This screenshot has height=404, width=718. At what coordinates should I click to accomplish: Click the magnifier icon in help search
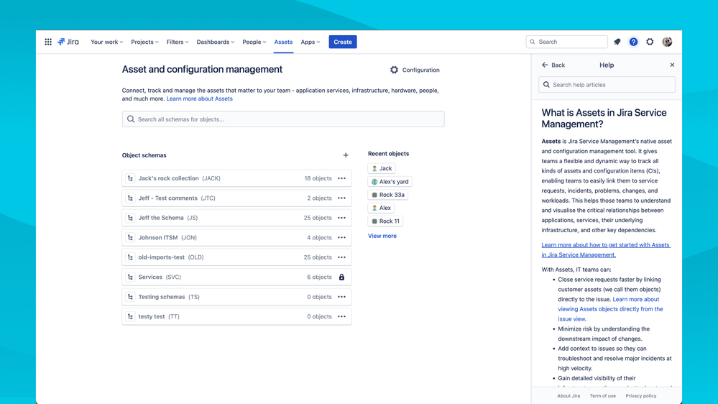click(x=546, y=85)
